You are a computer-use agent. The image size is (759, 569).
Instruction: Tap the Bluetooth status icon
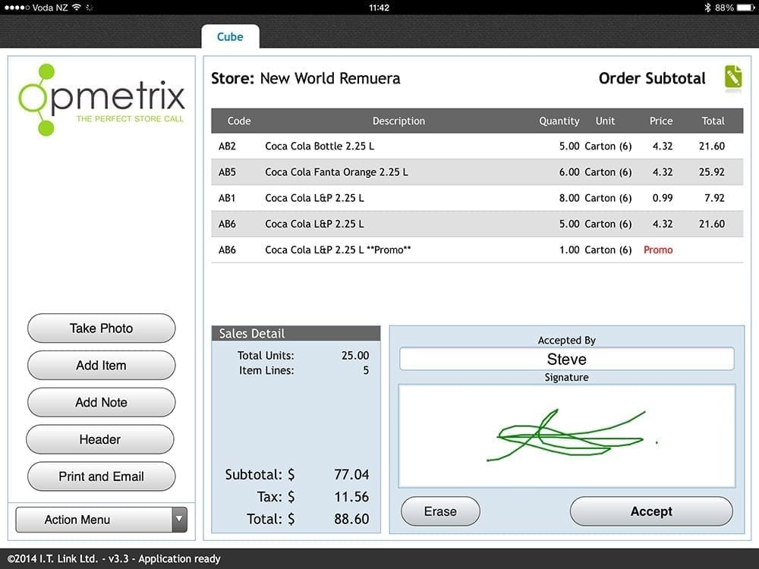click(707, 8)
